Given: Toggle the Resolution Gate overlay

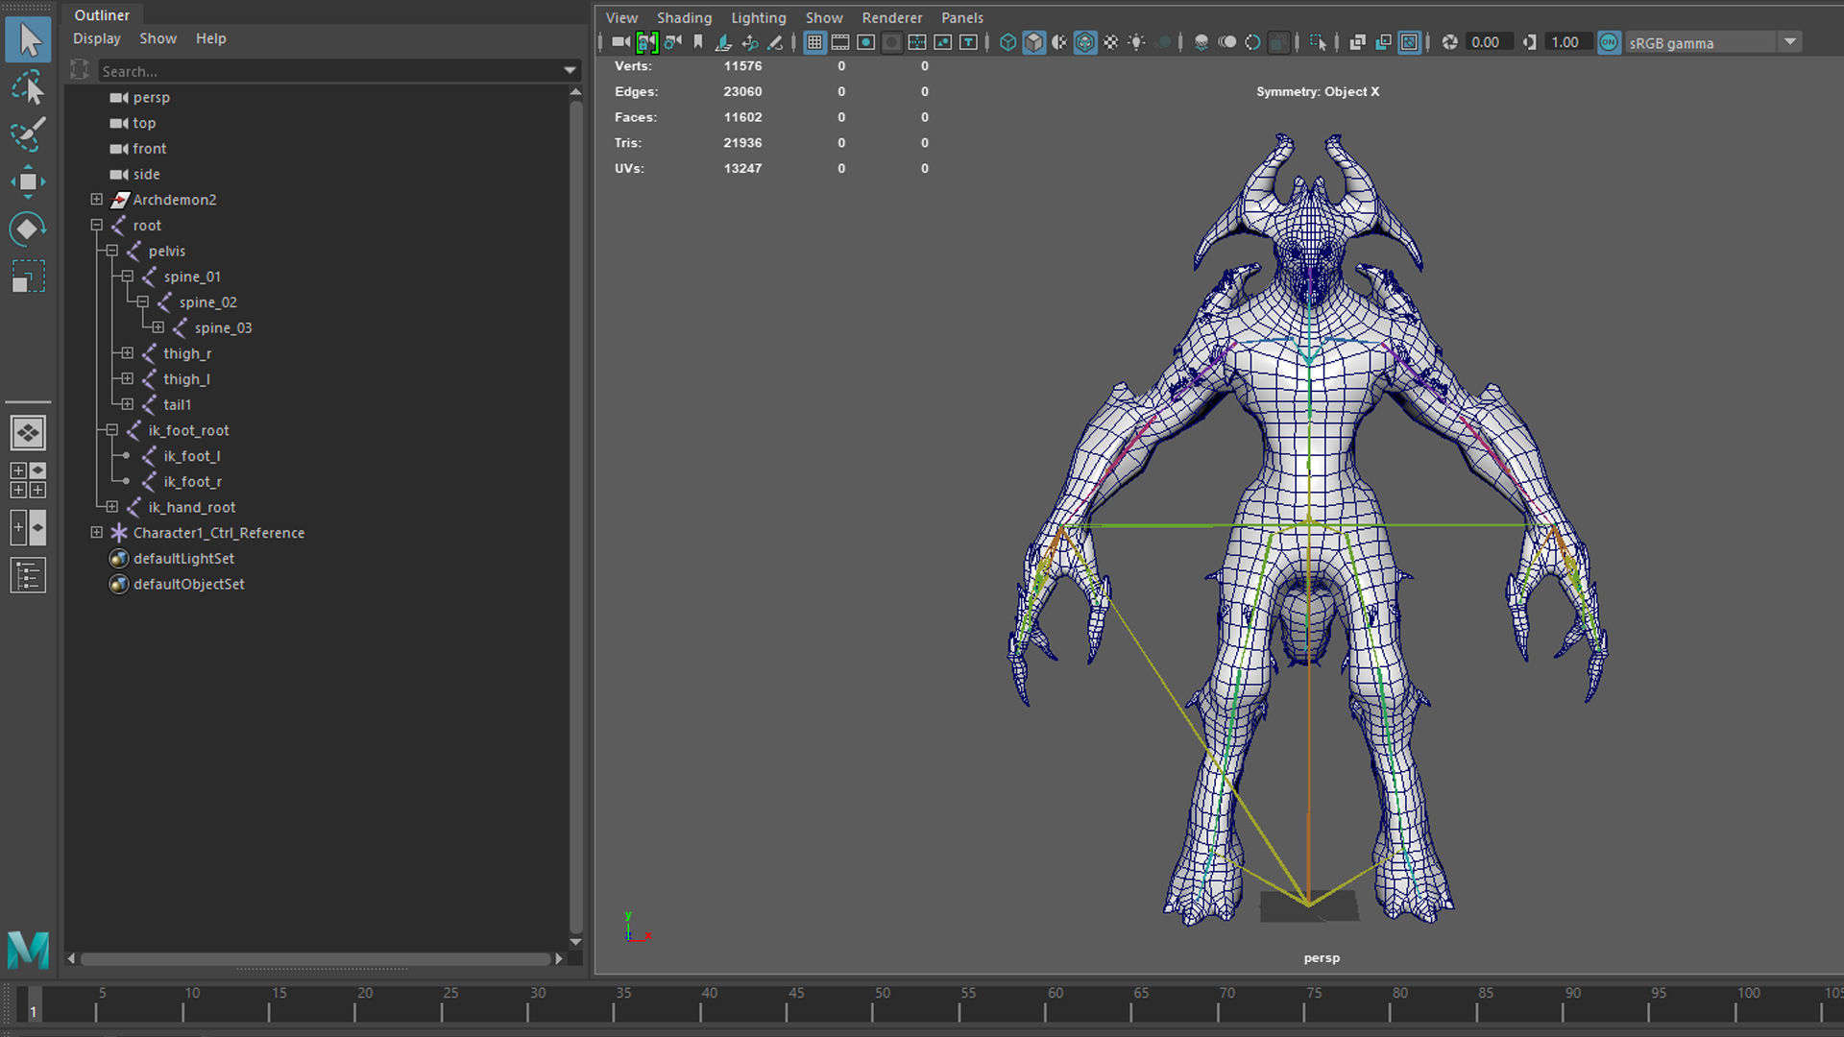Looking at the screenshot, I should (x=865, y=42).
